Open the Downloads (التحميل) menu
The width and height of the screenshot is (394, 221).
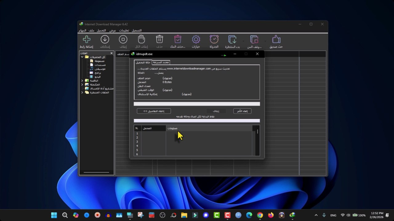pos(101,30)
